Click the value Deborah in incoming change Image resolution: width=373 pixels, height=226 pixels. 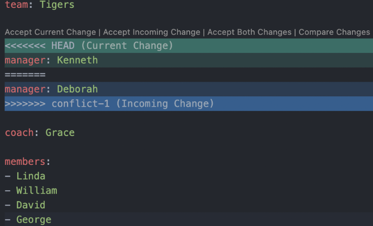[77, 90]
